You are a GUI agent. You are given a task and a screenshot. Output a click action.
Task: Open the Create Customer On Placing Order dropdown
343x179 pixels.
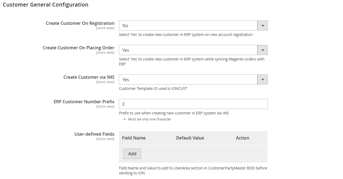click(193, 50)
